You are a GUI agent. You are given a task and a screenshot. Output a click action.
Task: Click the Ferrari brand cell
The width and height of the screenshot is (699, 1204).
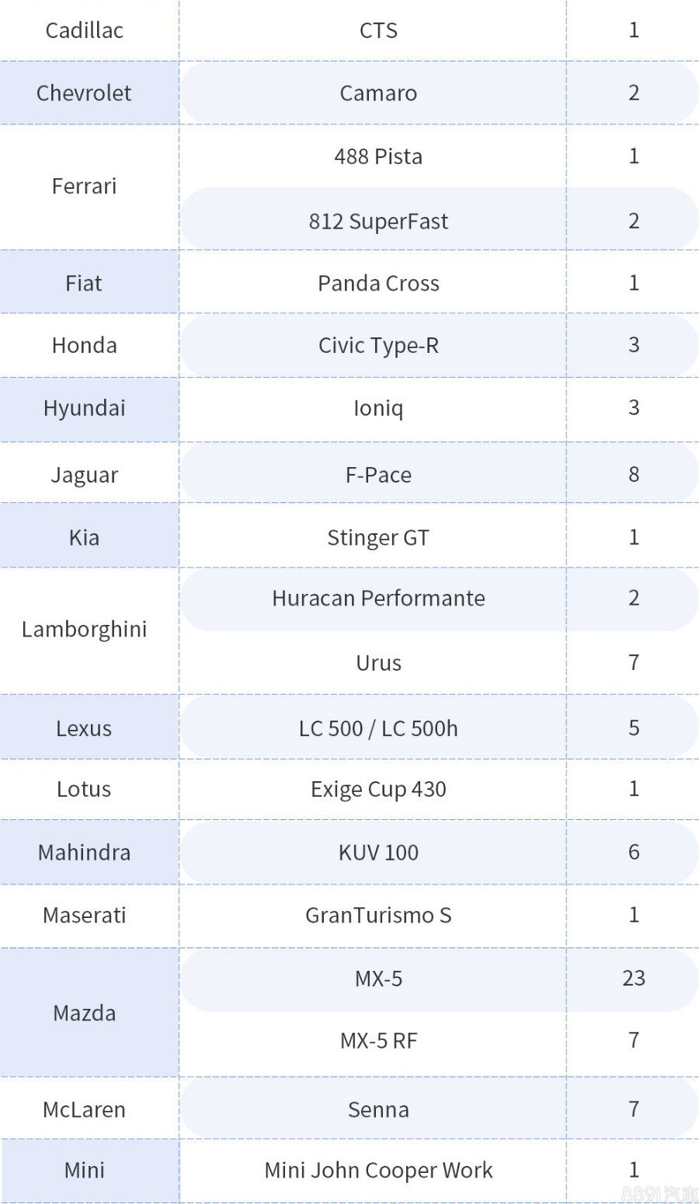[84, 187]
